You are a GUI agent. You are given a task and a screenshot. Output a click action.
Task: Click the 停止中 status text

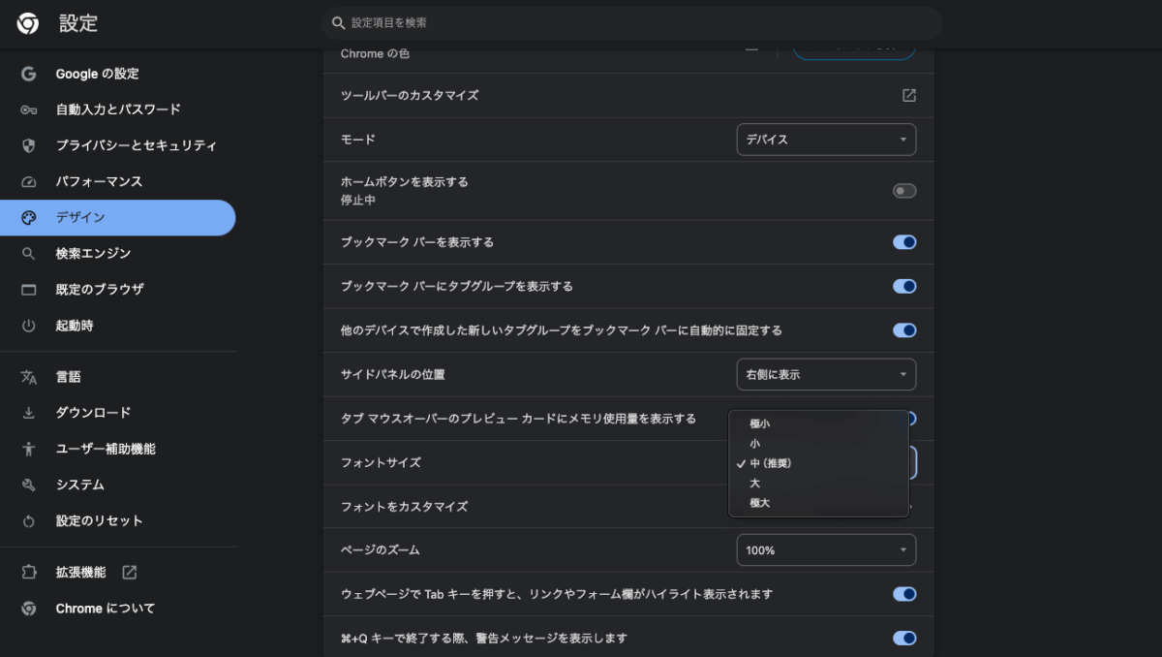pos(358,200)
